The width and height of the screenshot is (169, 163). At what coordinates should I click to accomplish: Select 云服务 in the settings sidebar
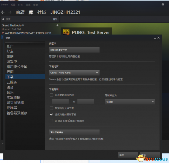tap(25, 82)
